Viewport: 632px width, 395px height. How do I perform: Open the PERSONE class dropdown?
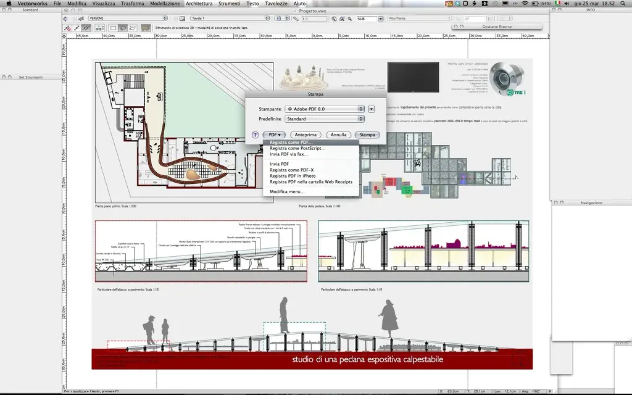(128, 19)
